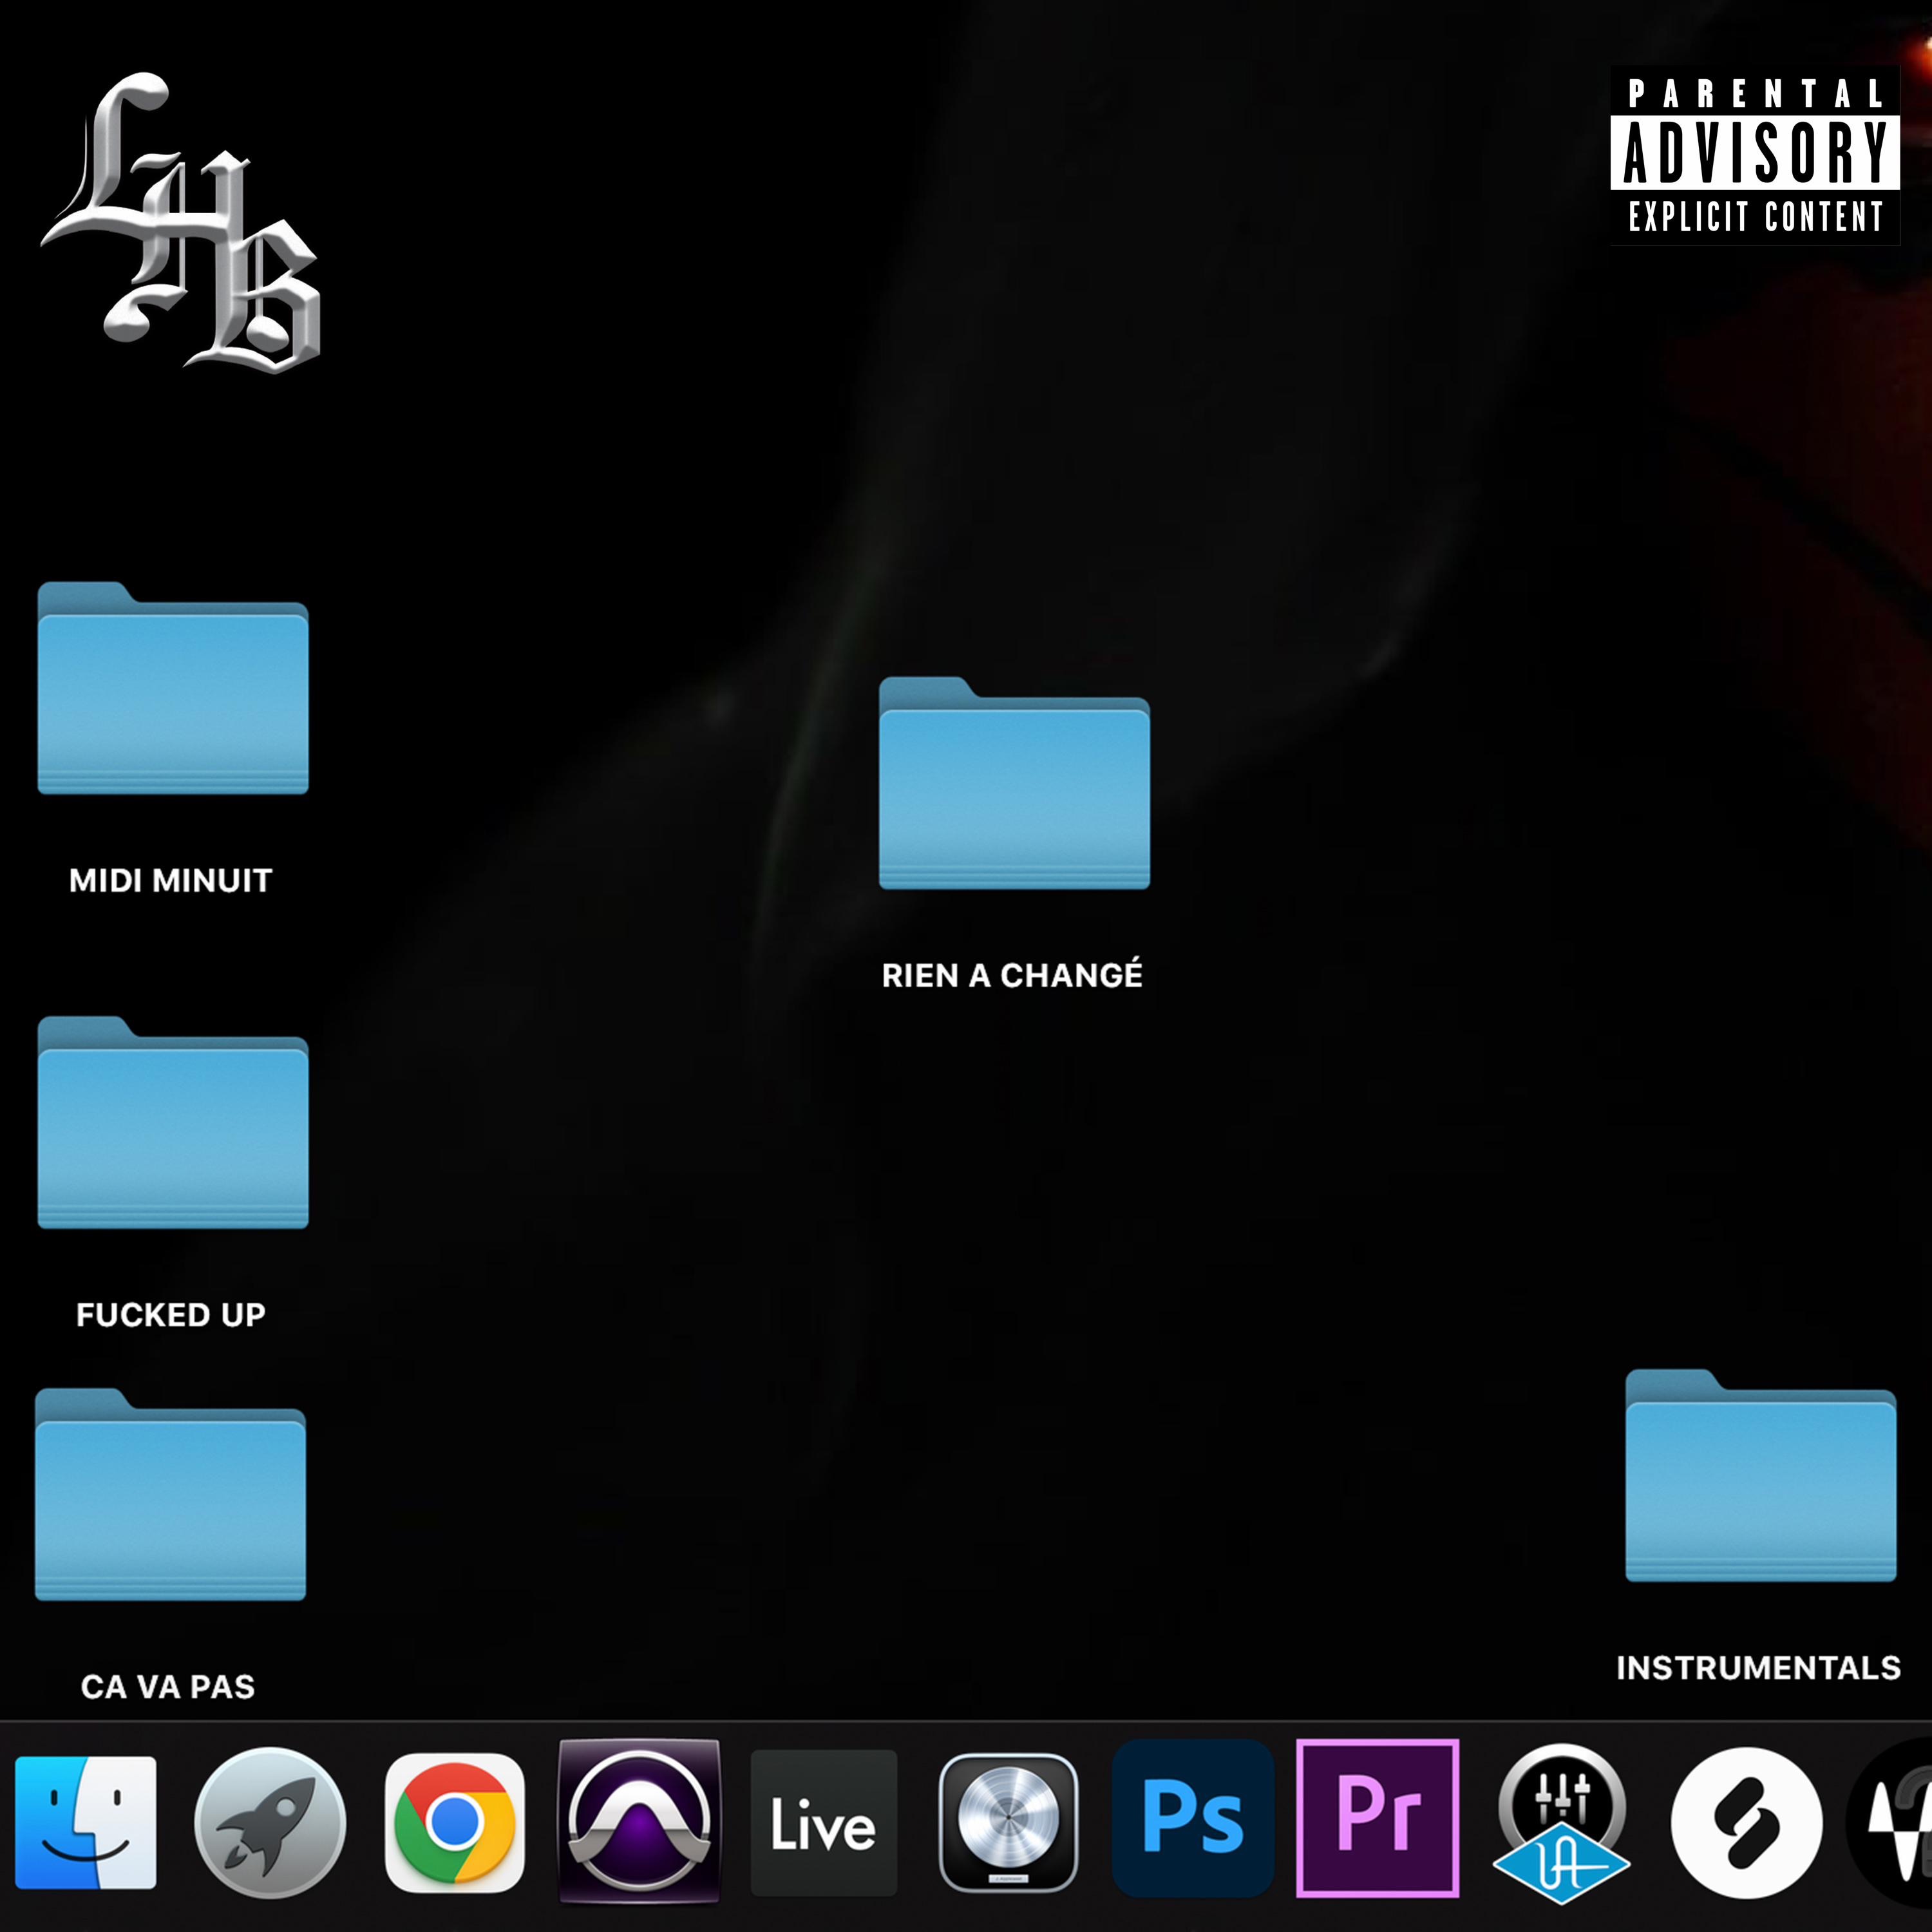Select the MIDI MINUIT folder
This screenshot has height=1932, width=1932.
(x=173, y=690)
